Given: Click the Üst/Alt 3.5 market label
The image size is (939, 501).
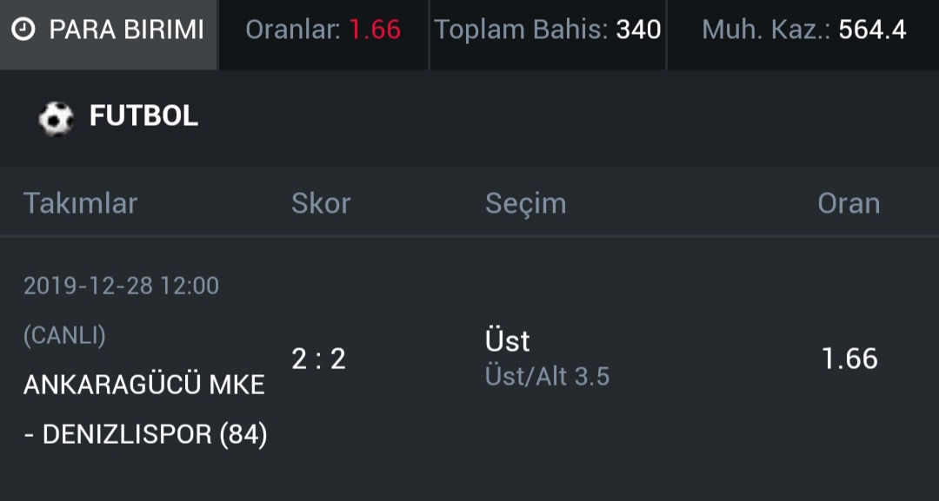Looking at the screenshot, I should 548,376.
